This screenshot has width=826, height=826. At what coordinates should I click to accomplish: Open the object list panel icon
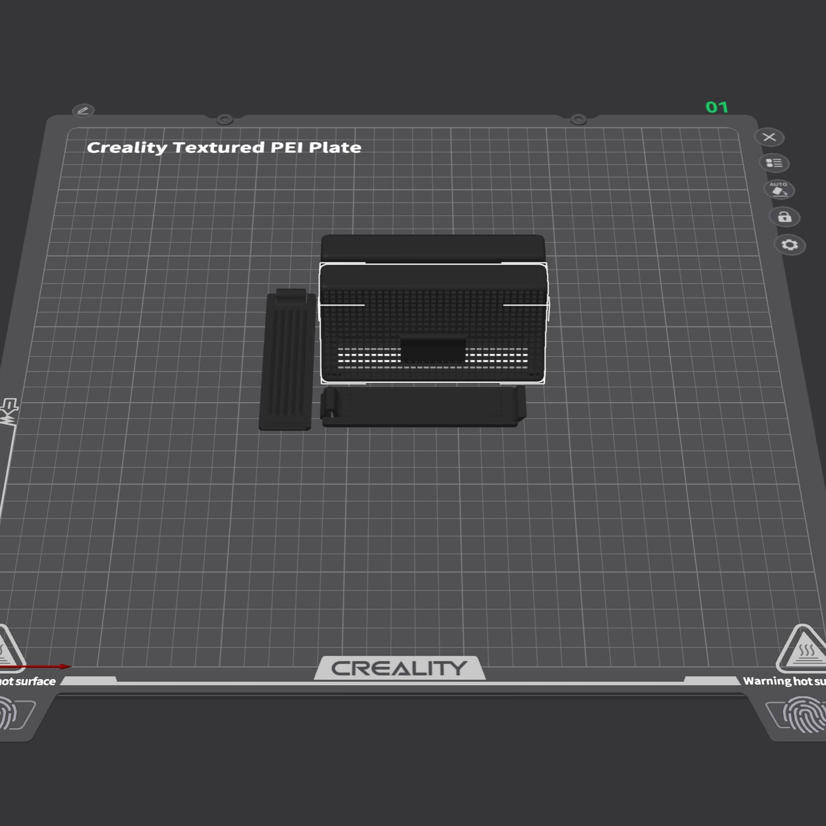(x=774, y=163)
